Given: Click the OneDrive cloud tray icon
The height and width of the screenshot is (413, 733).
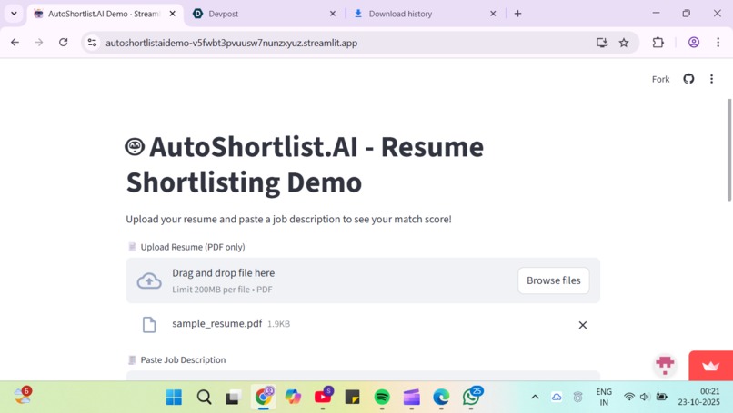Looking at the screenshot, I should [557, 398].
